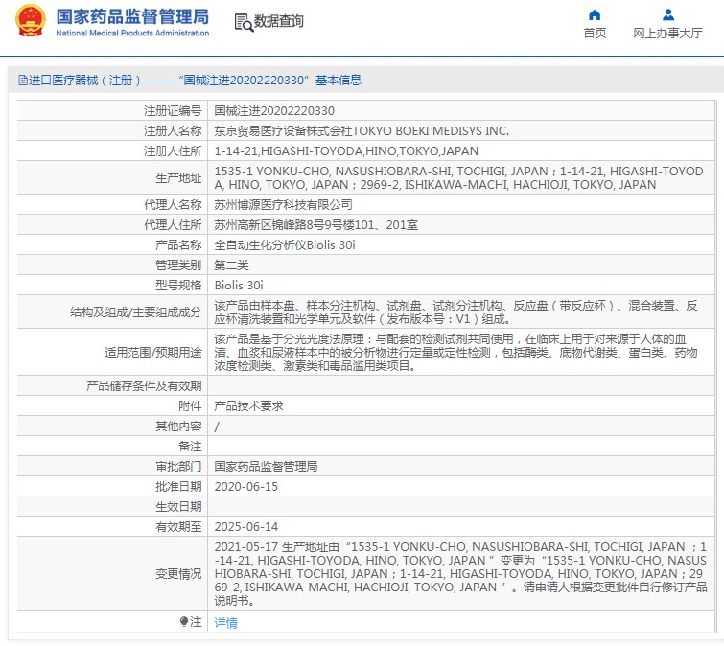Select registration number value 国械注进20202220330
724x646 pixels.
[x=274, y=111]
